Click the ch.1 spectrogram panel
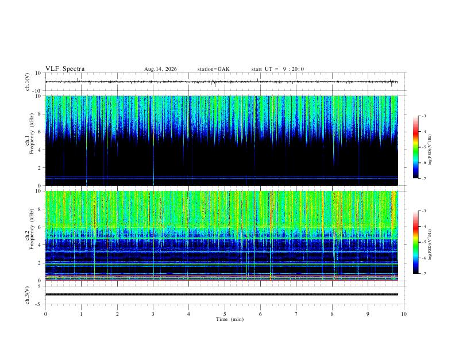The image size is (455, 352). [x=222, y=140]
